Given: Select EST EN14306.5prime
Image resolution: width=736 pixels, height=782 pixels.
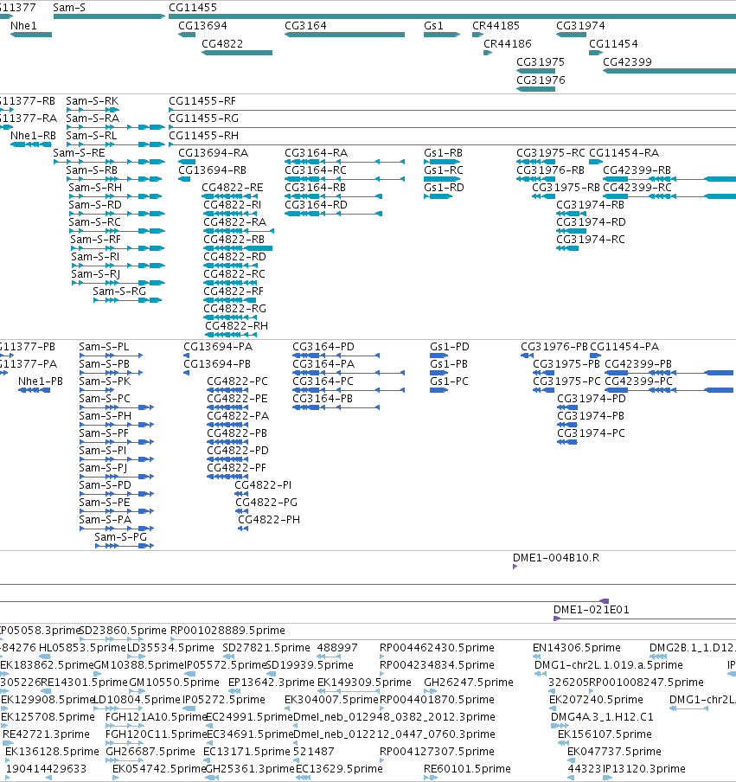Looking at the screenshot, I should [577, 648].
